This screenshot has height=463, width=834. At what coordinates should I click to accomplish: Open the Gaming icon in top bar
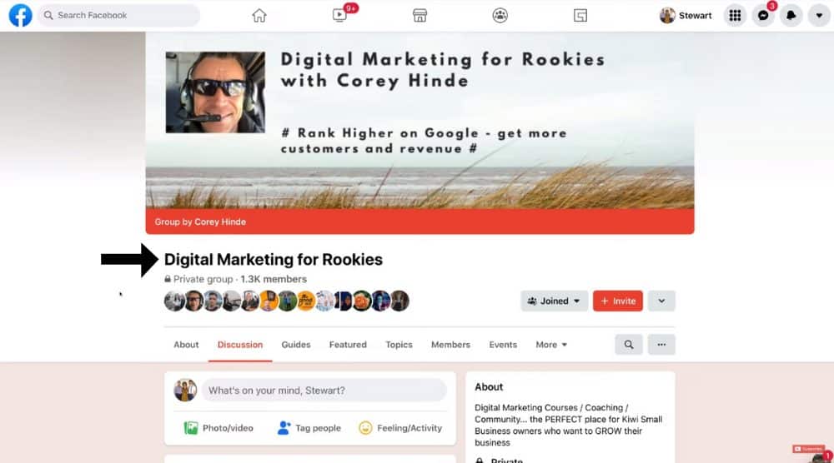(580, 15)
